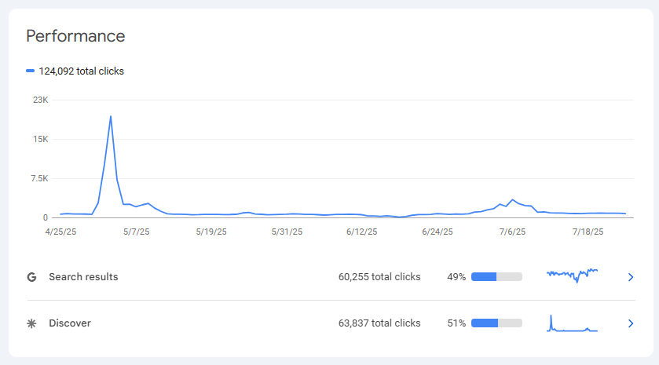Image resolution: width=659 pixels, height=365 pixels.
Task: Select the Search results 49% progress bar
Action: (496, 277)
